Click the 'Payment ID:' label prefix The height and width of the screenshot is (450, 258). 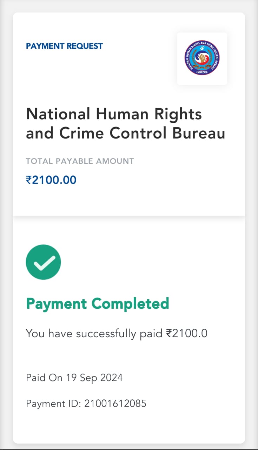[53, 404]
